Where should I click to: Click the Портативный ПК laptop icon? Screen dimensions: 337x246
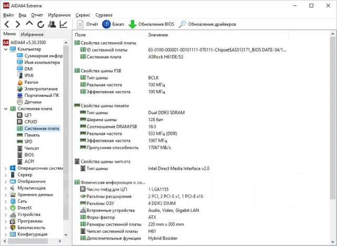(20, 95)
